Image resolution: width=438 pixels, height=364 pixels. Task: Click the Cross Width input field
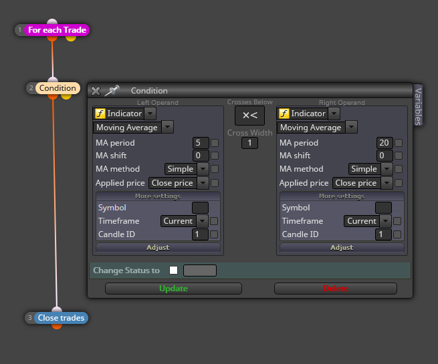point(249,143)
